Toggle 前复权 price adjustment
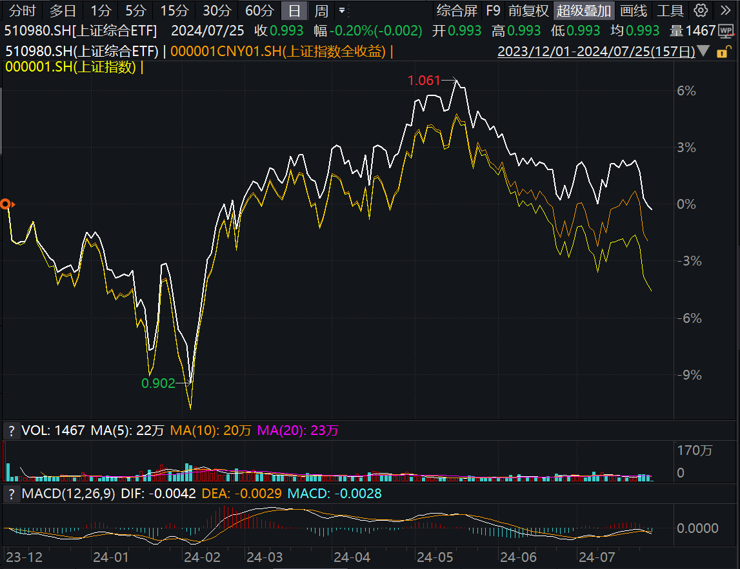740x569 pixels. 528,11
